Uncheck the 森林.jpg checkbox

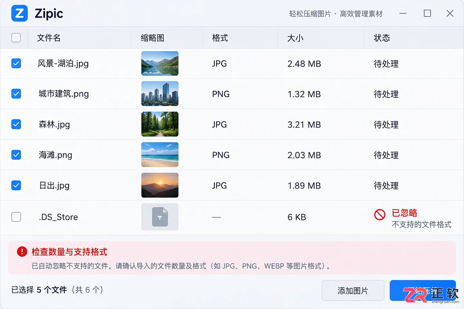16,124
